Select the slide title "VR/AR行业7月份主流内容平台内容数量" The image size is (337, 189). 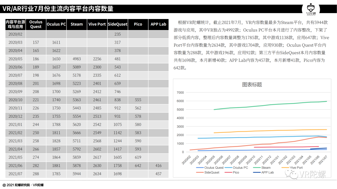[58, 9]
